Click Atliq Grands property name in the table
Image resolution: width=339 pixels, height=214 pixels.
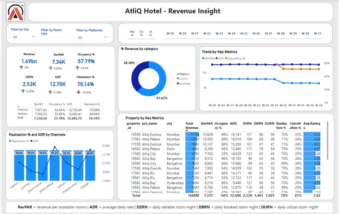[151, 168]
